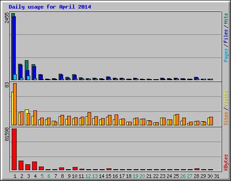The image size is (231, 181).
Task: Select green day 20 label on the x-axis
Action: [142, 176]
